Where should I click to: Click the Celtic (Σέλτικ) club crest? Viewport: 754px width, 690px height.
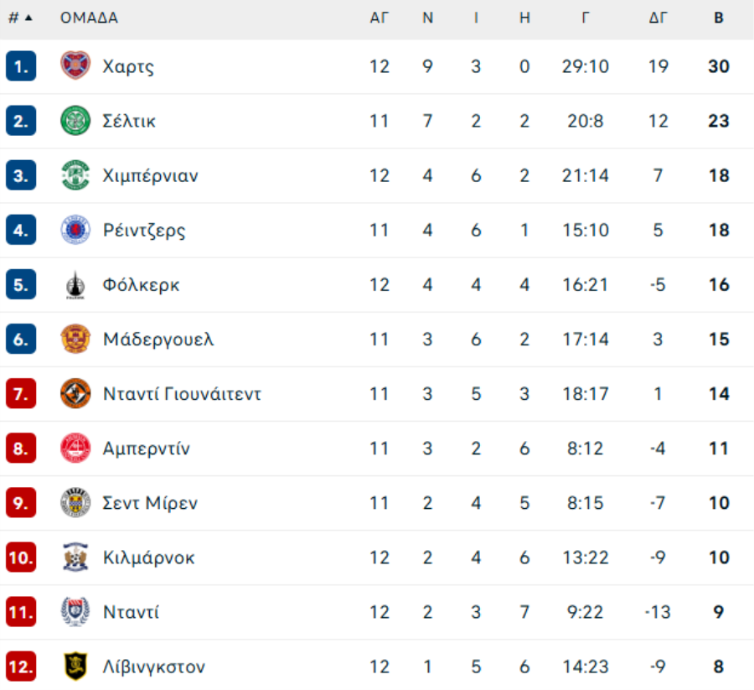tap(75, 121)
